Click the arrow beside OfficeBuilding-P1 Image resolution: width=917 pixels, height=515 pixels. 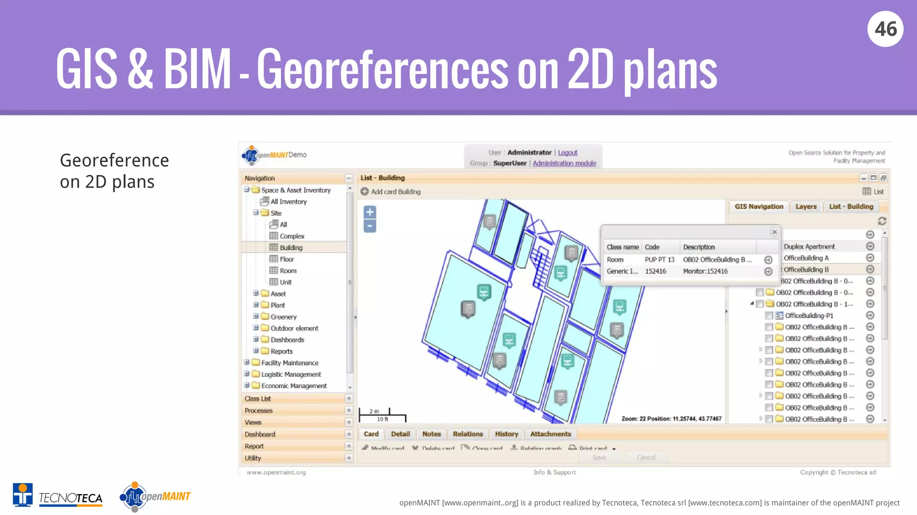click(870, 315)
